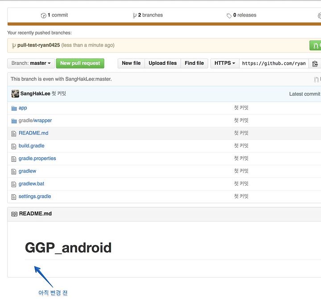Open the gradle.properties file
The height and width of the screenshot is (299, 321).
pyautogui.click(x=37, y=158)
